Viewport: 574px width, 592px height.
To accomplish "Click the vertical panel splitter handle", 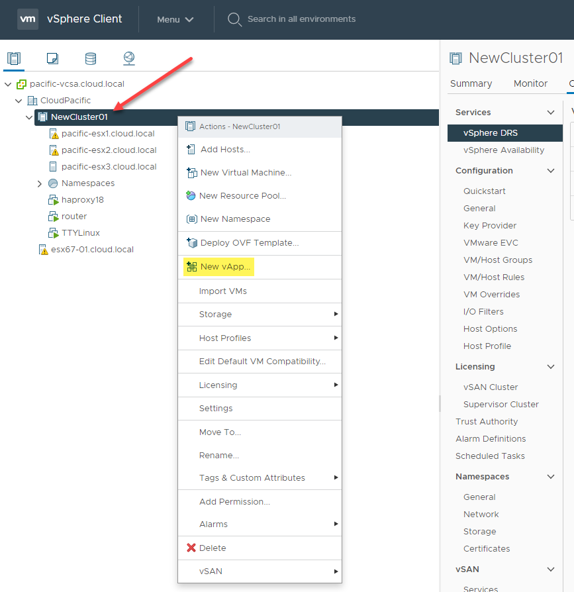I will click(x=440, y=403).
